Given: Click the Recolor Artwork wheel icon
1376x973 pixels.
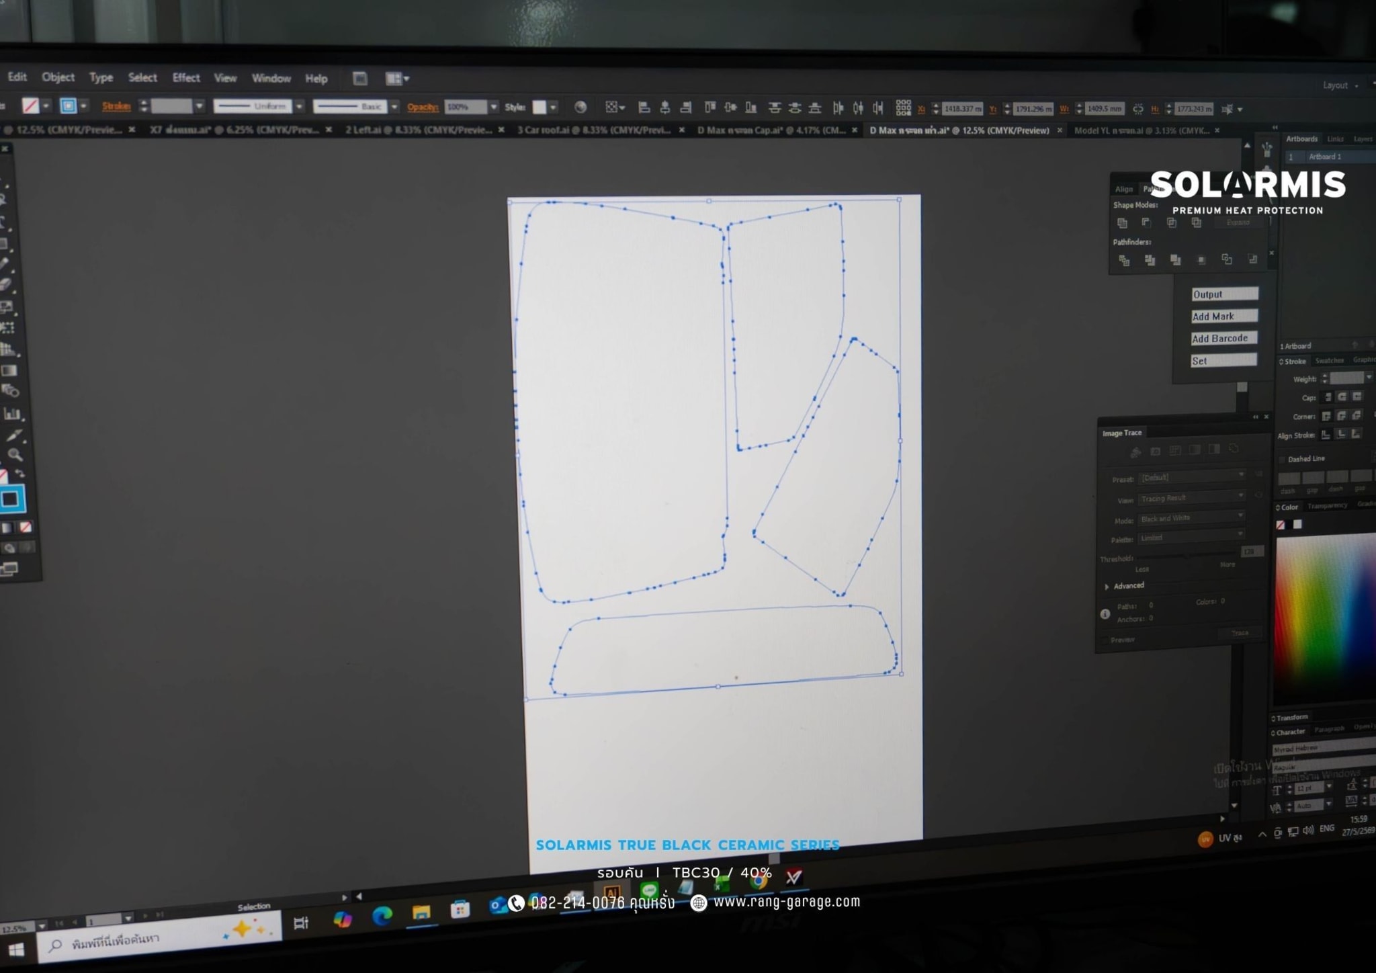Looking at the screenshot, I should (580, 107).
